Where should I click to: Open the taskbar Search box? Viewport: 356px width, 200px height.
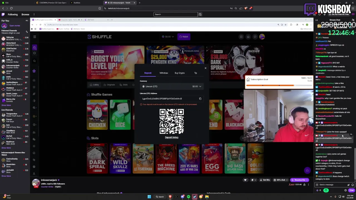point(160,197)
